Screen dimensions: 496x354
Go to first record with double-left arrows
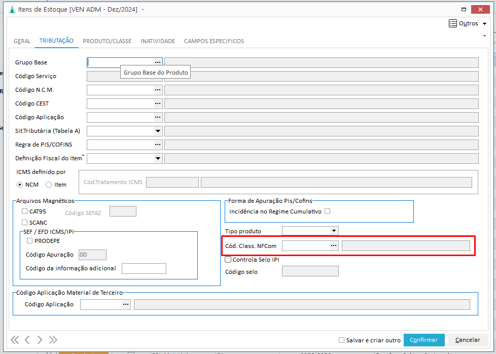15,340
